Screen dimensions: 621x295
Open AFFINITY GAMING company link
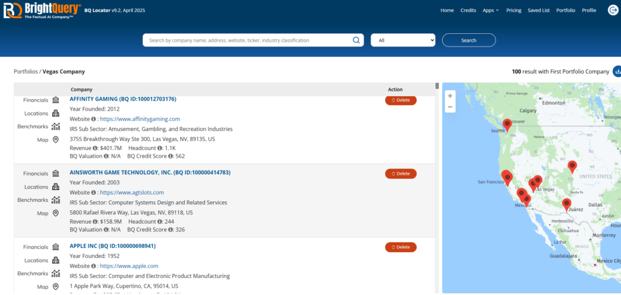[x=123, y=99]
